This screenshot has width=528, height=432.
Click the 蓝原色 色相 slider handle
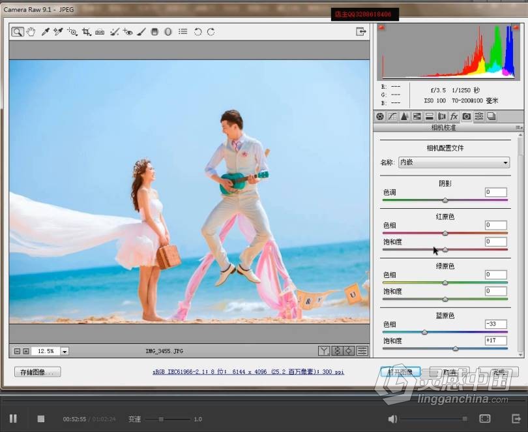click(424, 332)
